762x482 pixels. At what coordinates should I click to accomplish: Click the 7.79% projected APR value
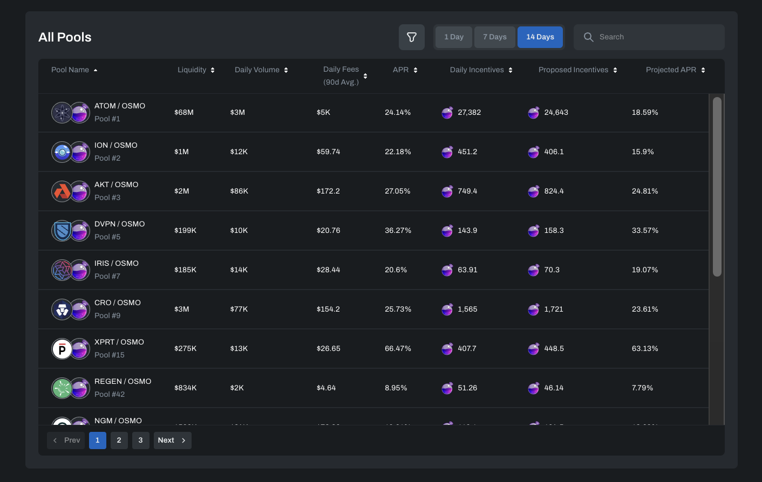643,388
